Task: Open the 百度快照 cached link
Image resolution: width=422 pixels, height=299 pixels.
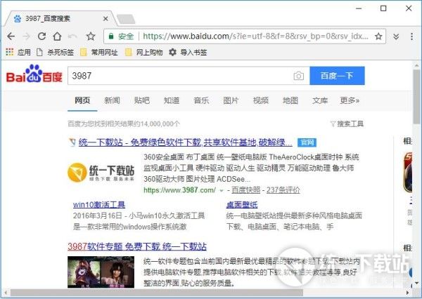Action: [246, 190]
